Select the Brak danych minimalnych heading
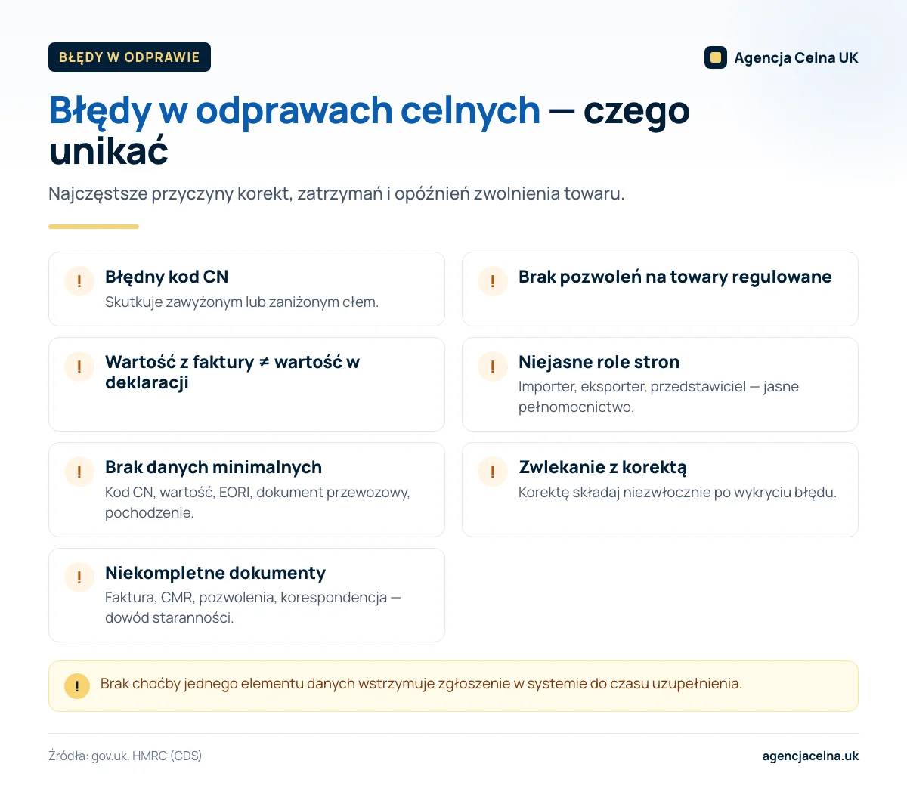The image size is (907, 795). coord(213,467)
